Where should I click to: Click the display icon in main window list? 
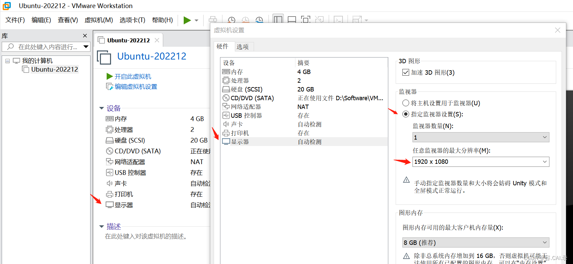(x=110, y=205)
